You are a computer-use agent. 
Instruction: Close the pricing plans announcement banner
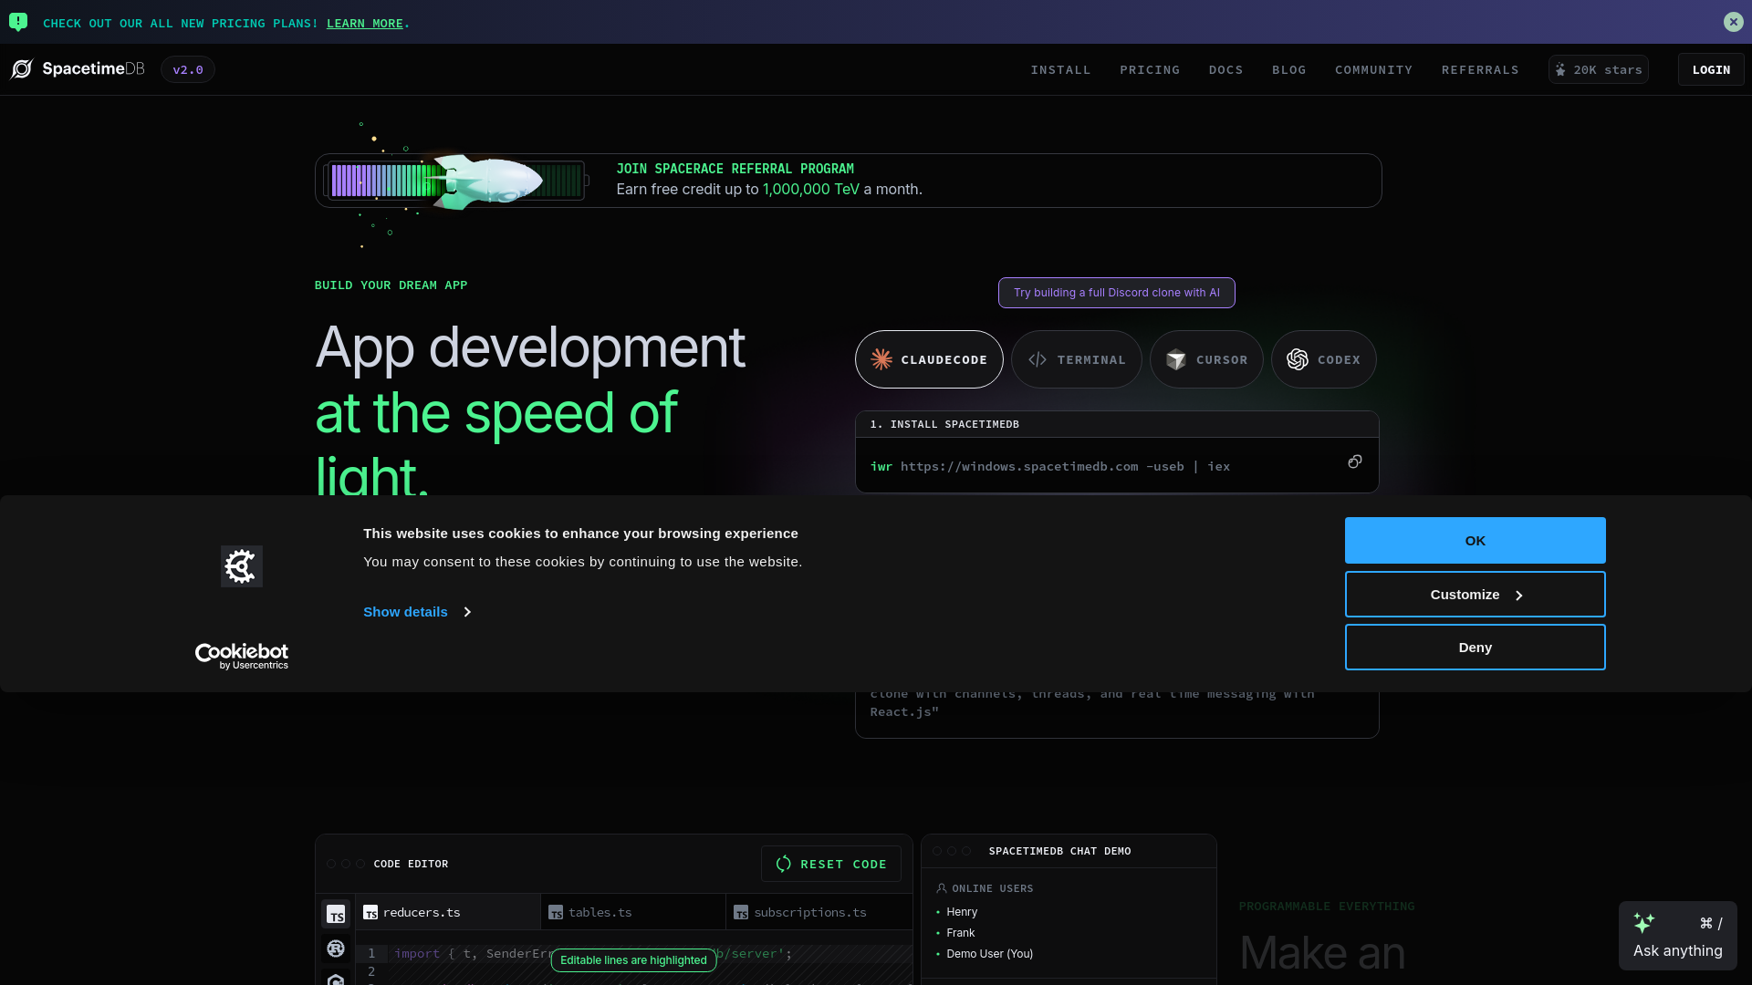pyautogui.click(x=1734, y=22)
